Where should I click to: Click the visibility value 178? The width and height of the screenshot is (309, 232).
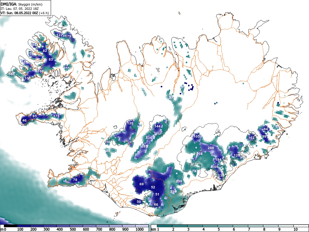click(x=56, y=116)
